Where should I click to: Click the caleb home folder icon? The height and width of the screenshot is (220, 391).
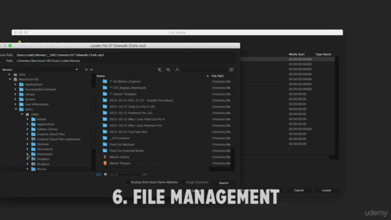(27, 114)
